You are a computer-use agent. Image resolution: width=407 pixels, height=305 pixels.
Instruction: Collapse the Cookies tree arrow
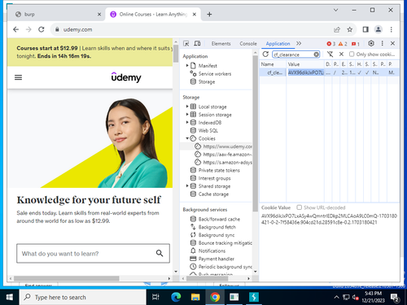187,138
